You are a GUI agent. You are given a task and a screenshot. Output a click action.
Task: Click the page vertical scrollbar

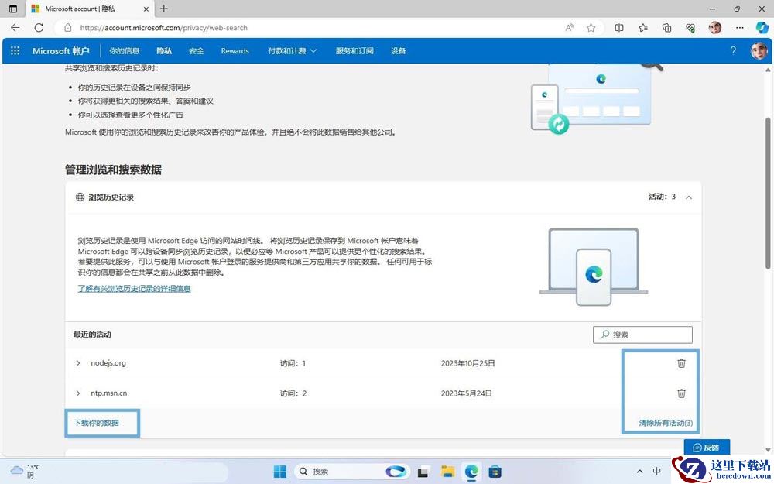768,193
